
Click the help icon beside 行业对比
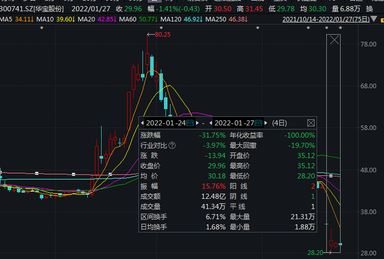172,146
